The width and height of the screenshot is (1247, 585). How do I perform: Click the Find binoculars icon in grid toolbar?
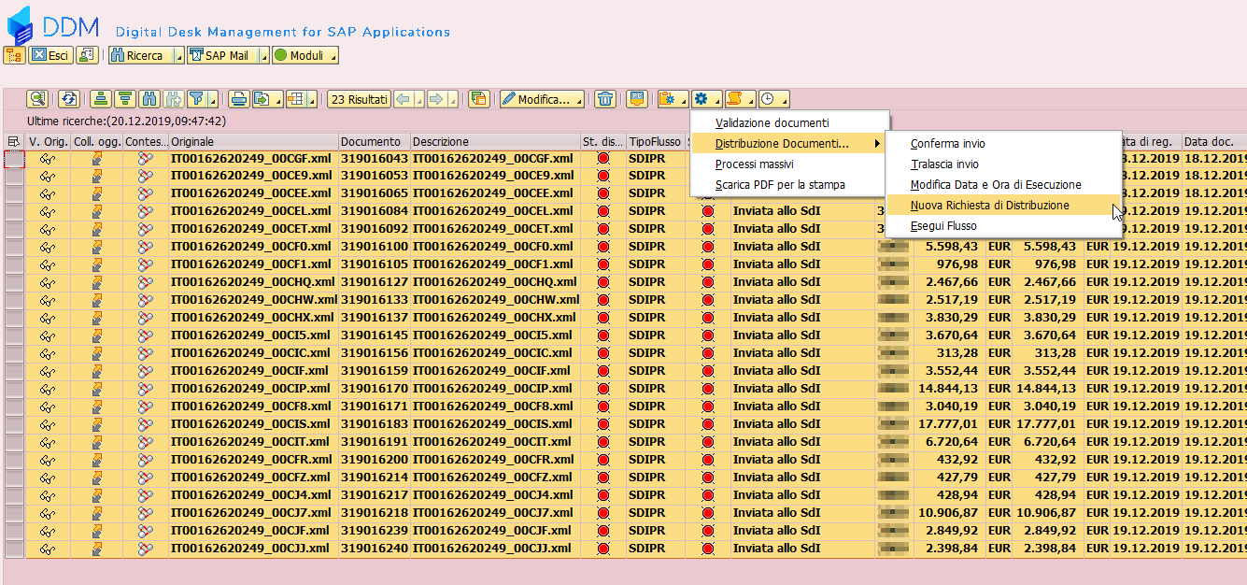[x=149, y=99]
